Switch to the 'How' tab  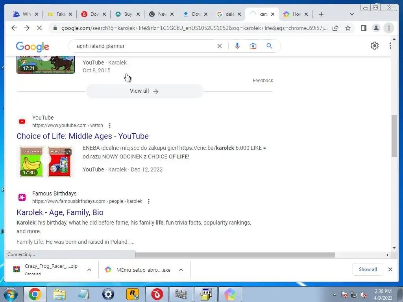tap(293, 14)
